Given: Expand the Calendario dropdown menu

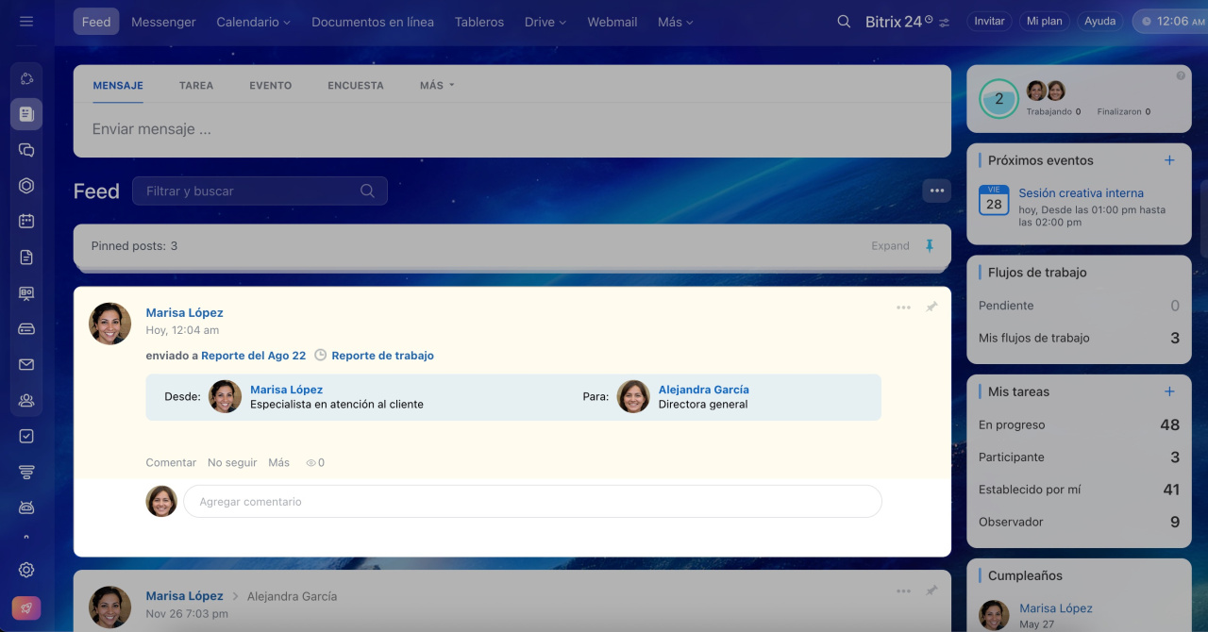Looking at the screenshot, I should (253, 22).
